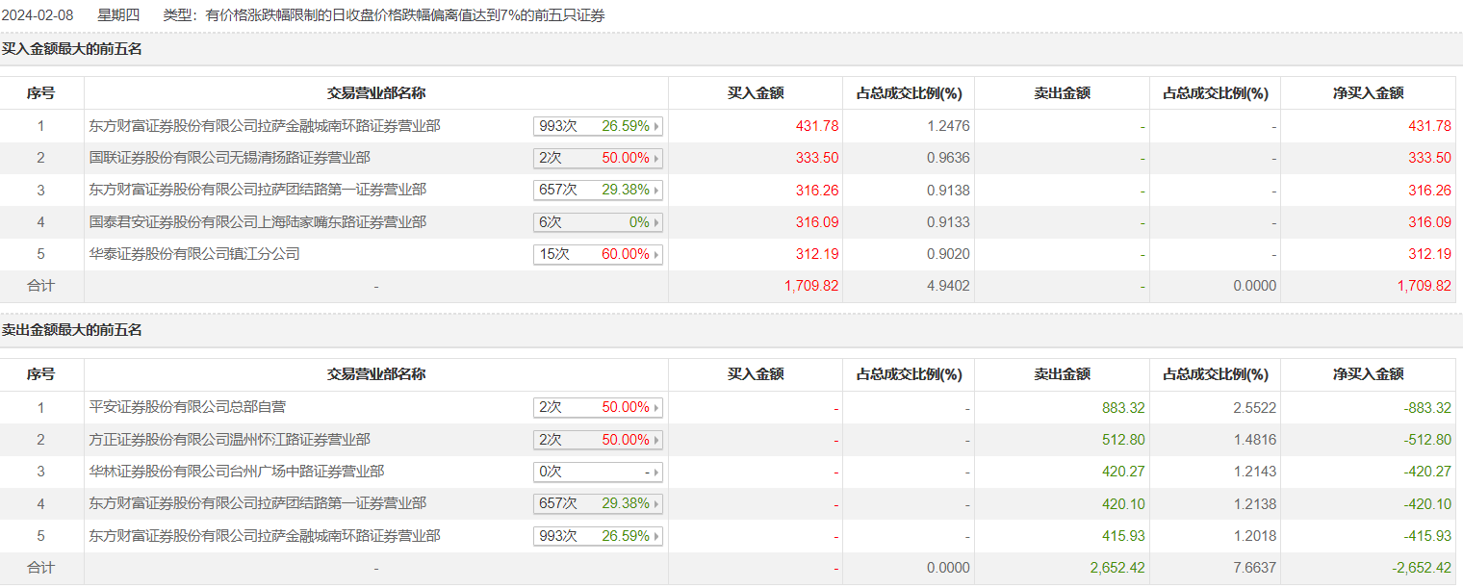This screenshot has height=588, width=1463.
Task: Open 东方财富拉萨金融城南环路 link in sell table
Action: [x=265, y=535]
